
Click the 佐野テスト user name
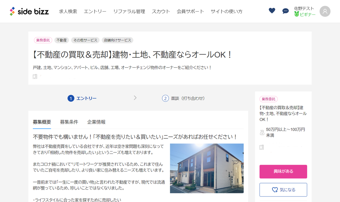(304, 8)
